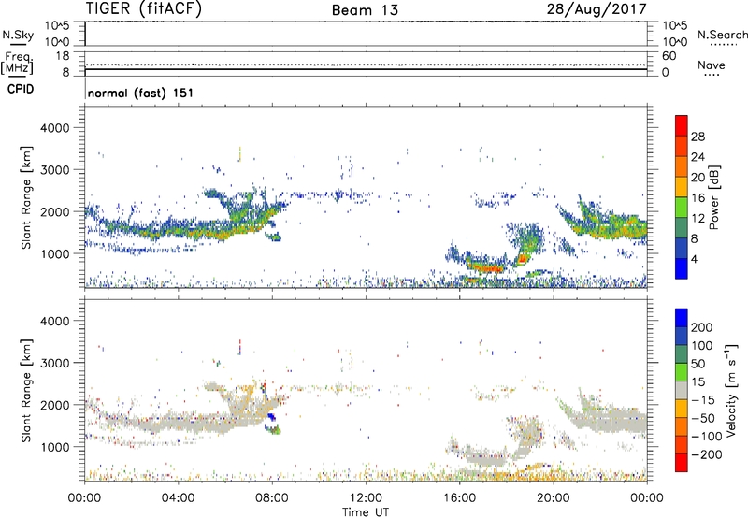
Task: Click the power panel 'Slant Range [km]' label
Action: [26, 197]
